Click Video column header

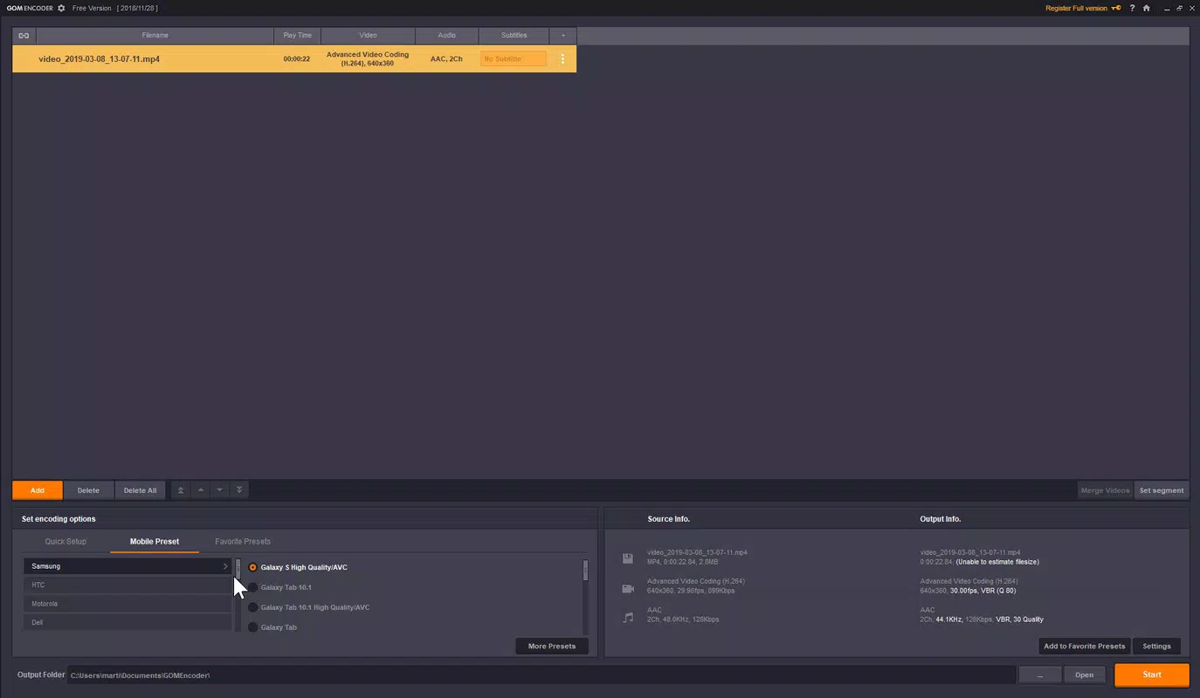pyautogui.click(x=369, y=36)
